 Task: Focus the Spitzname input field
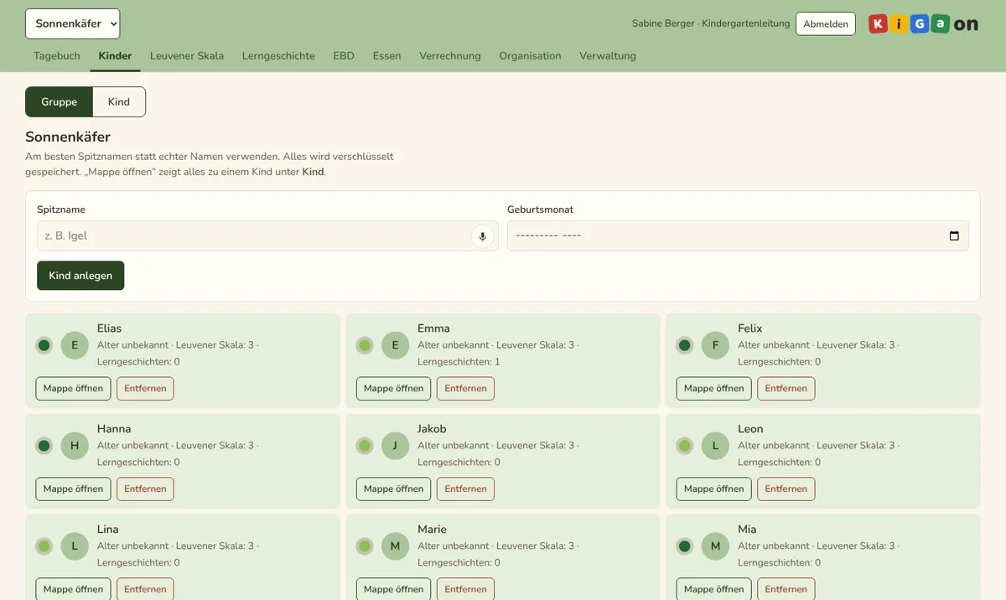[x=267, y=236]
